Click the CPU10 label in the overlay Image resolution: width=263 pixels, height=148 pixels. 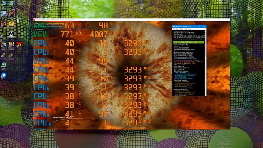(42, 123)
